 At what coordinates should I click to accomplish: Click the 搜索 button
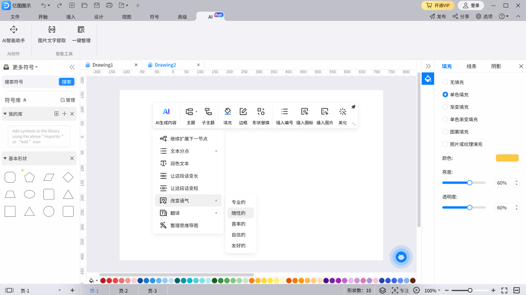pos(67,82)
